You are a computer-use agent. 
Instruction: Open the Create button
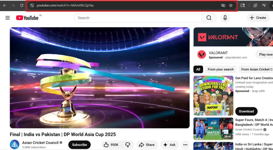258,18
